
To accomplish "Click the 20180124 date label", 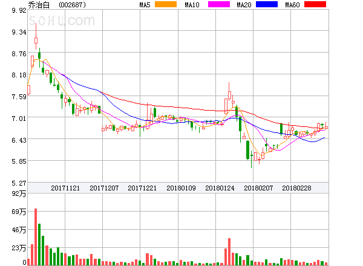I will click(220, 188).
